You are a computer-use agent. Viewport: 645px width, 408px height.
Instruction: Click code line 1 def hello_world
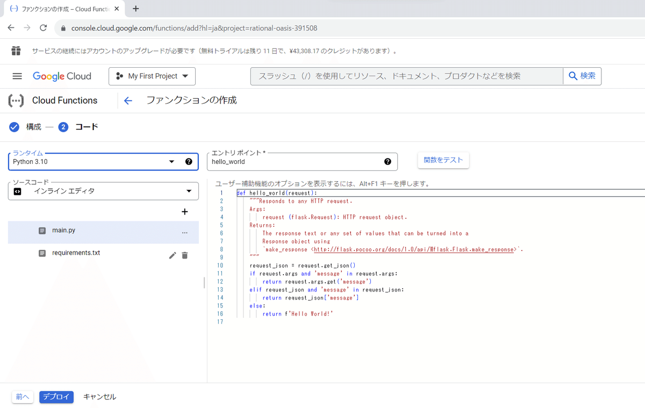click(277, 193)
